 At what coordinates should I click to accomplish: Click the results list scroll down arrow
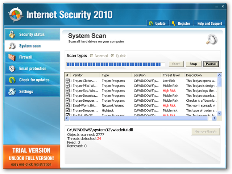pyautogui.click(x=219, y=113)
